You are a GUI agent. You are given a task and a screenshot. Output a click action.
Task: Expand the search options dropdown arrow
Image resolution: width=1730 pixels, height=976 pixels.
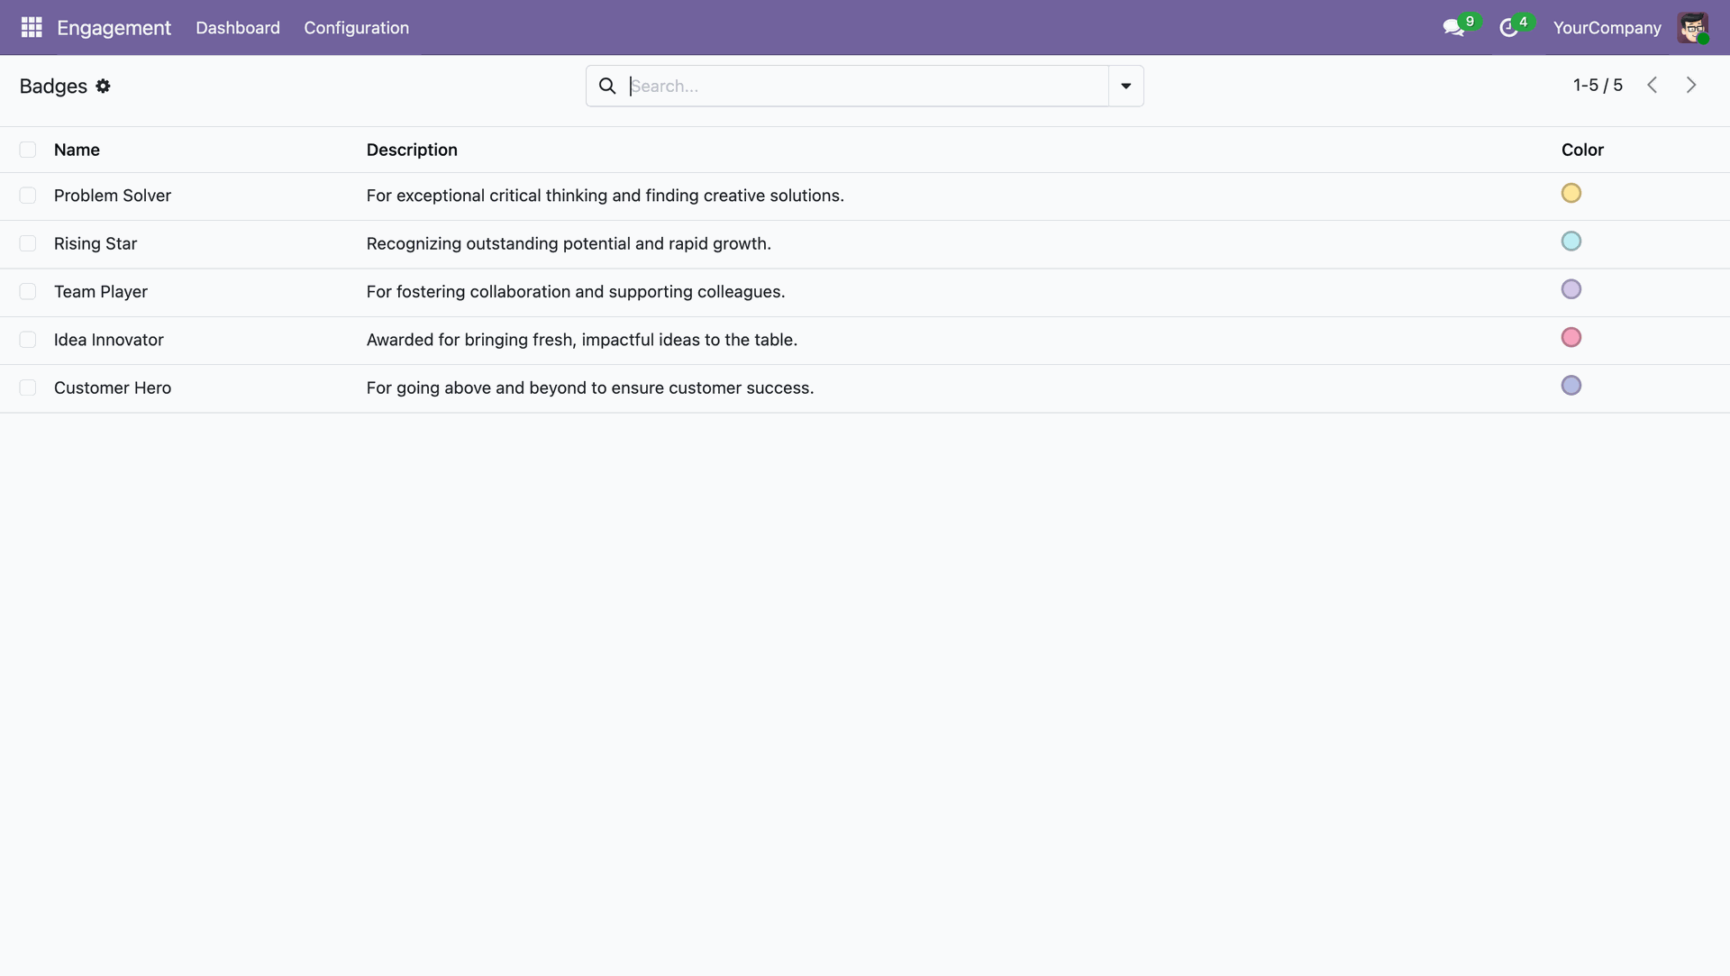click(x=1125, y=86)
